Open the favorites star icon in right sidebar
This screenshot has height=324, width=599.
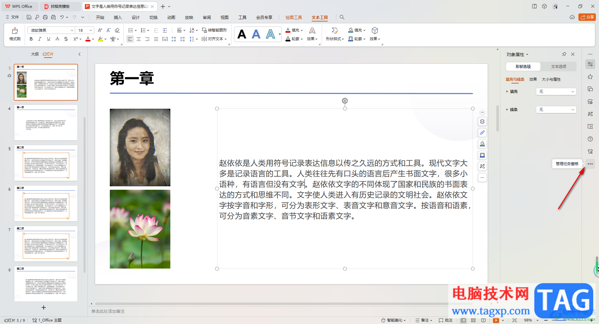click(590, 77)
